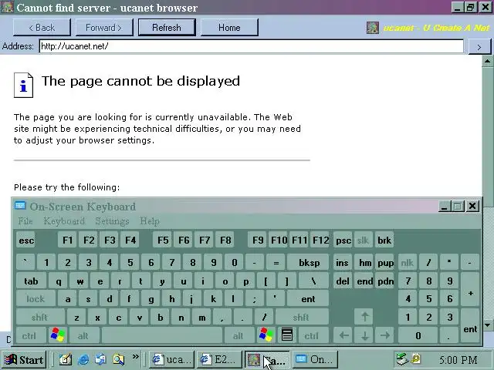Expand quick launch overflow chevron
This screenshot has height=370, width=494.
pos(136,357)
